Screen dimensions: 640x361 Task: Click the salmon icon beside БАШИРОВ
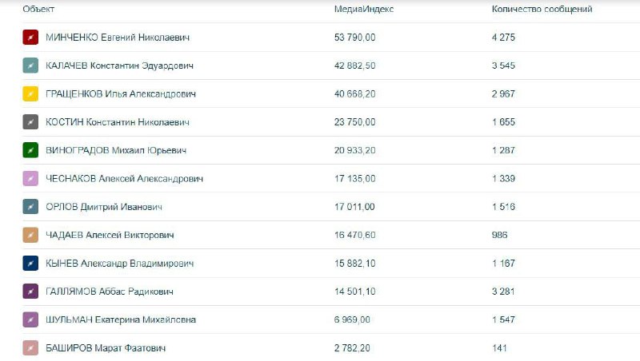(30, 348)
